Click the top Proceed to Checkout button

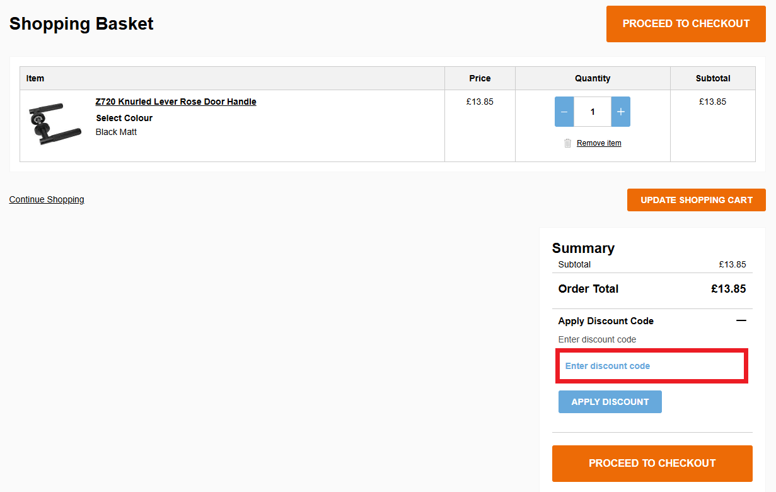click(x=686, y=24)
